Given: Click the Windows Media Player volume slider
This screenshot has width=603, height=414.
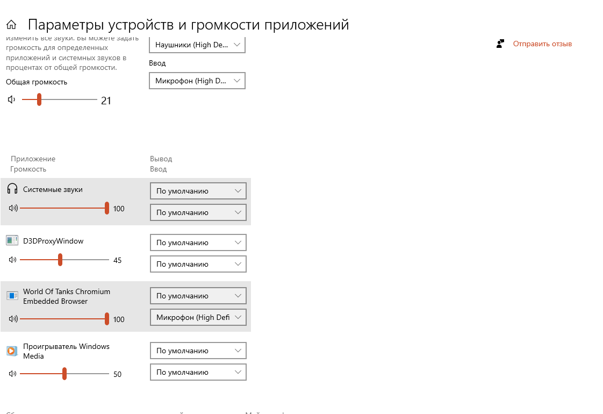Looking at the screenshot, I should [x=64, y=374].
